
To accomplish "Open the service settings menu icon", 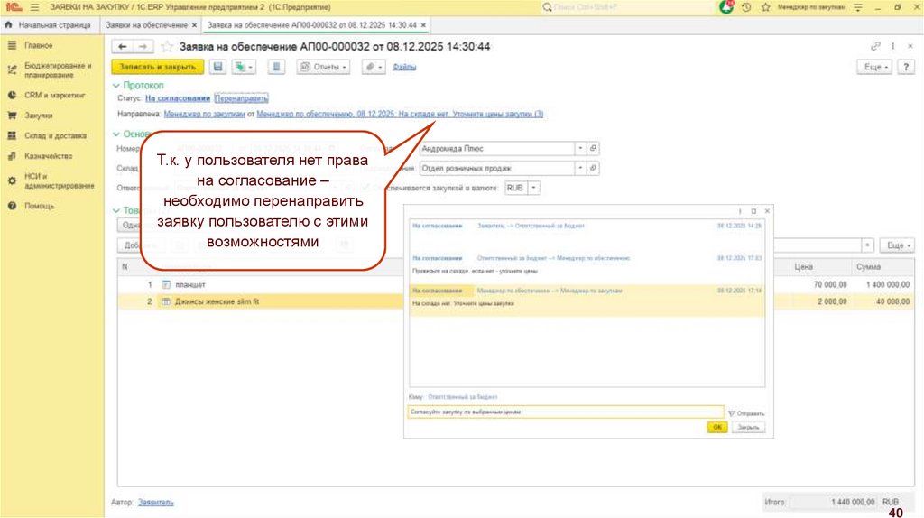I will (857, 7).
